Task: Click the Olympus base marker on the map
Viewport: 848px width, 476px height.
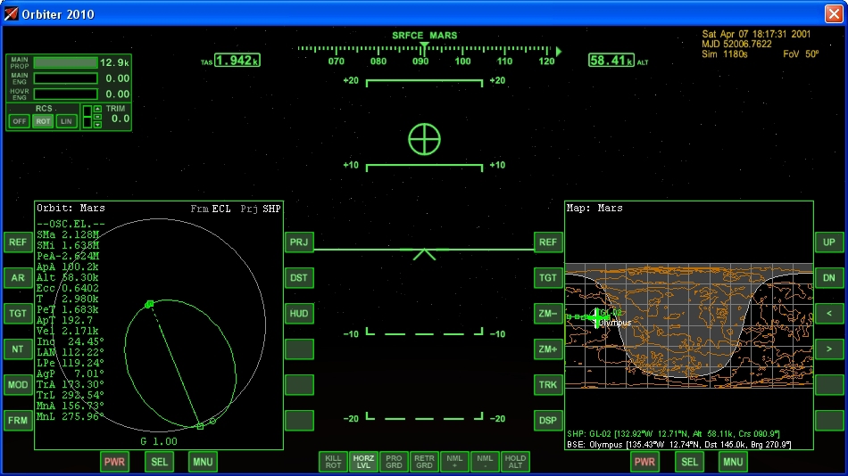Action: pos(597,317)
